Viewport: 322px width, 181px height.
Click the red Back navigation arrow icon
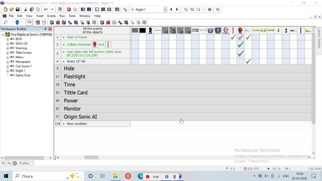point(69,9)
